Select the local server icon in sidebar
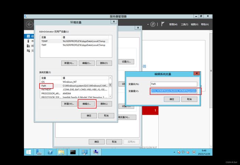The image size is (240, 165). click(28, 41)
